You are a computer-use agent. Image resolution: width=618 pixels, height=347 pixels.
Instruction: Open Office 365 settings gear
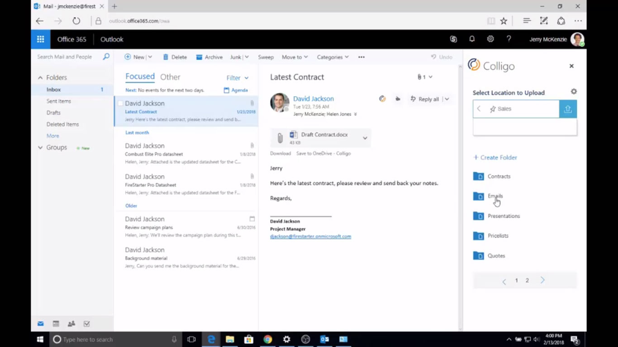point(490,39)
